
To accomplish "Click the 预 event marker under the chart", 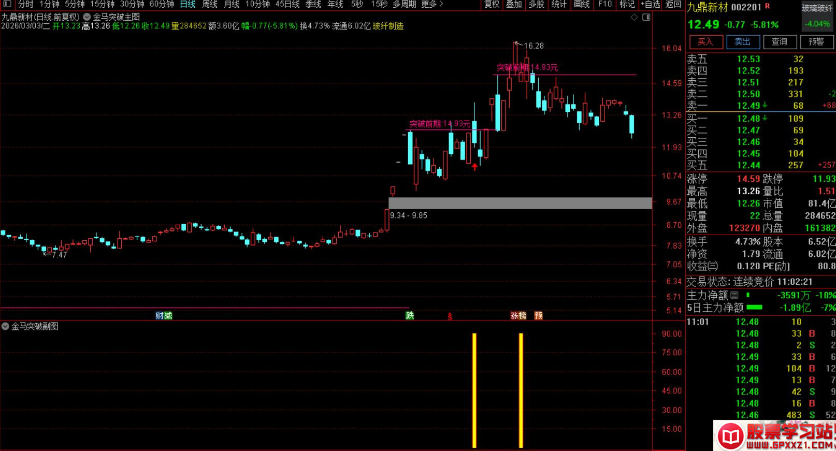I will pyautogui.click(x=539, y=315).
